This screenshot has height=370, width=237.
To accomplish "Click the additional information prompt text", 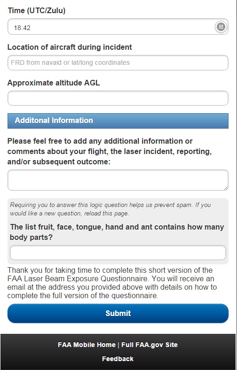I will coord(110,152).
